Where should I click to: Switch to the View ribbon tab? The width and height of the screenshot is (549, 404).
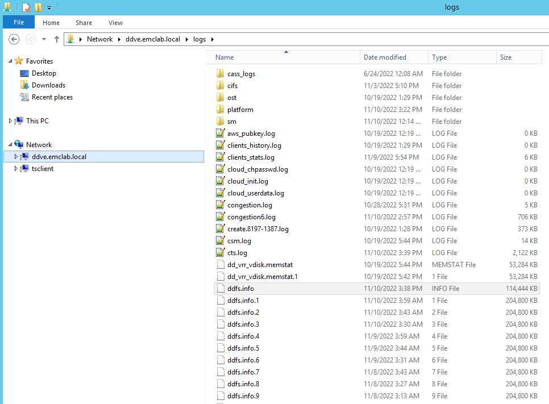pos(115,23)
